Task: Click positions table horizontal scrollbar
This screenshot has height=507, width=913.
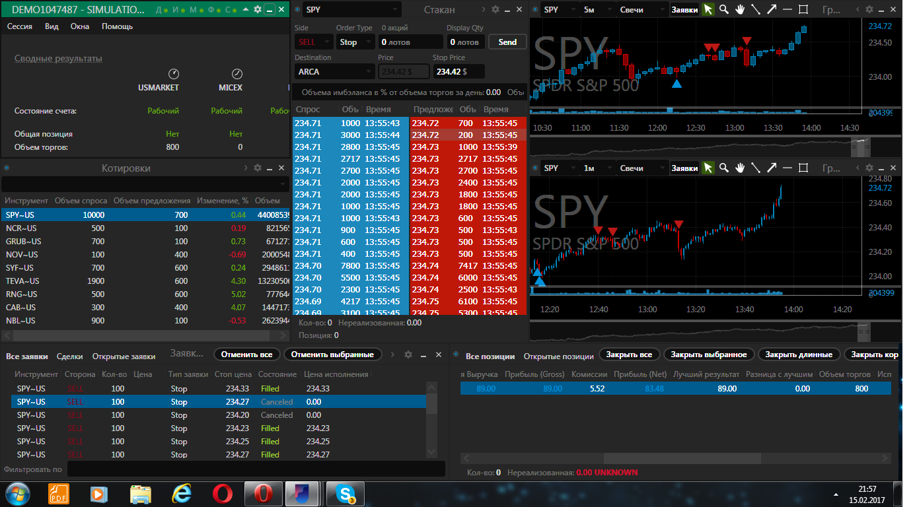Action: 682,458
